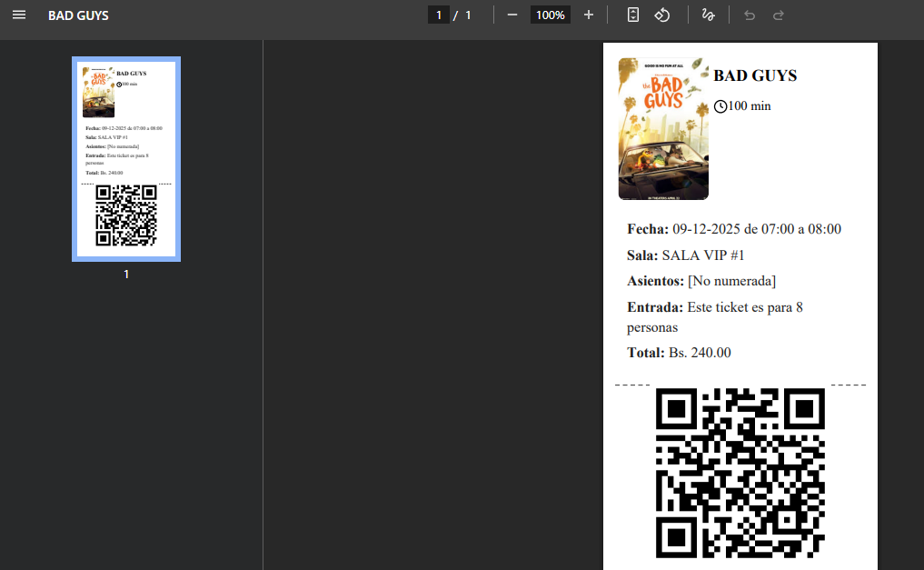Click the Bad Guys movie poster image
This screenshot has height=570, width=924.
[x=662, y=128]
